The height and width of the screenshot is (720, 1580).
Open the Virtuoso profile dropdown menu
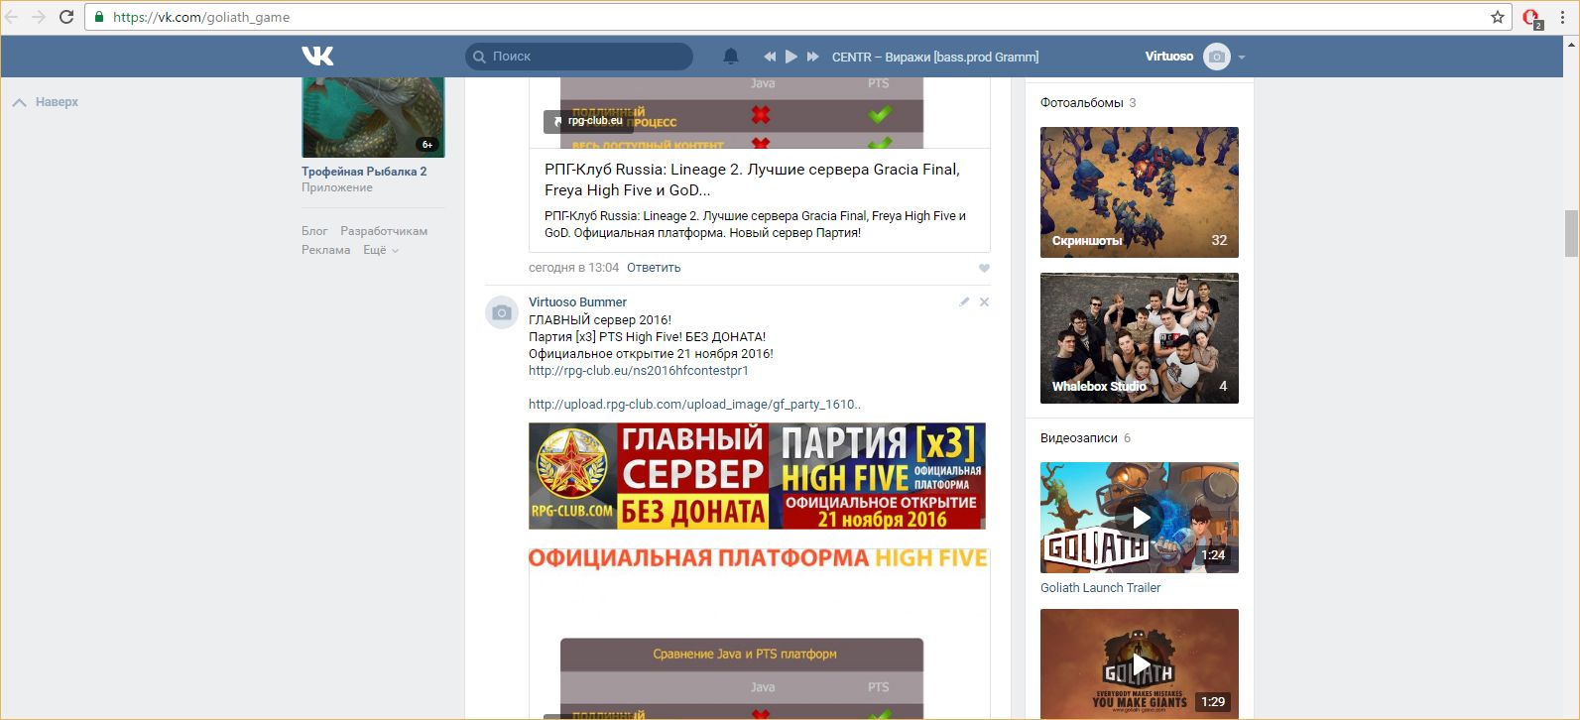(x=1242, y=57)
